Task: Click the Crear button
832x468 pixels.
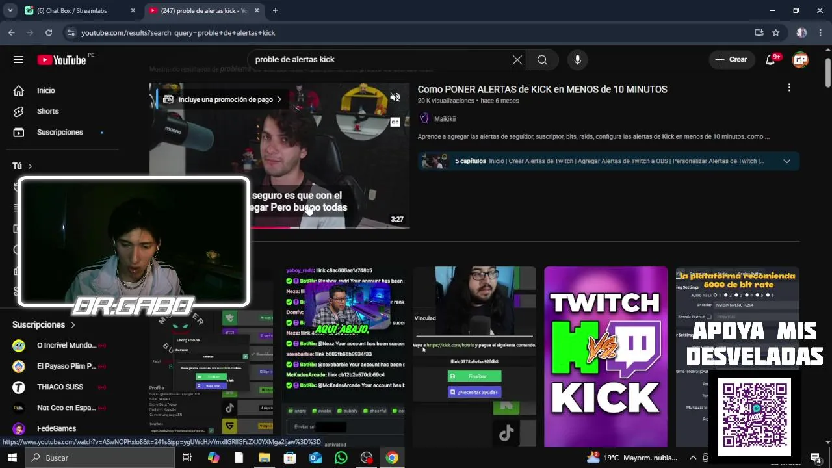Action: (x=732, y=60)
